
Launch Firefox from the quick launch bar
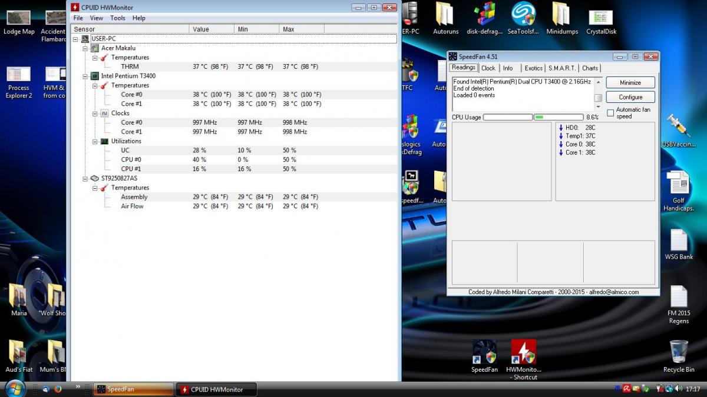(x=58, y=389)
